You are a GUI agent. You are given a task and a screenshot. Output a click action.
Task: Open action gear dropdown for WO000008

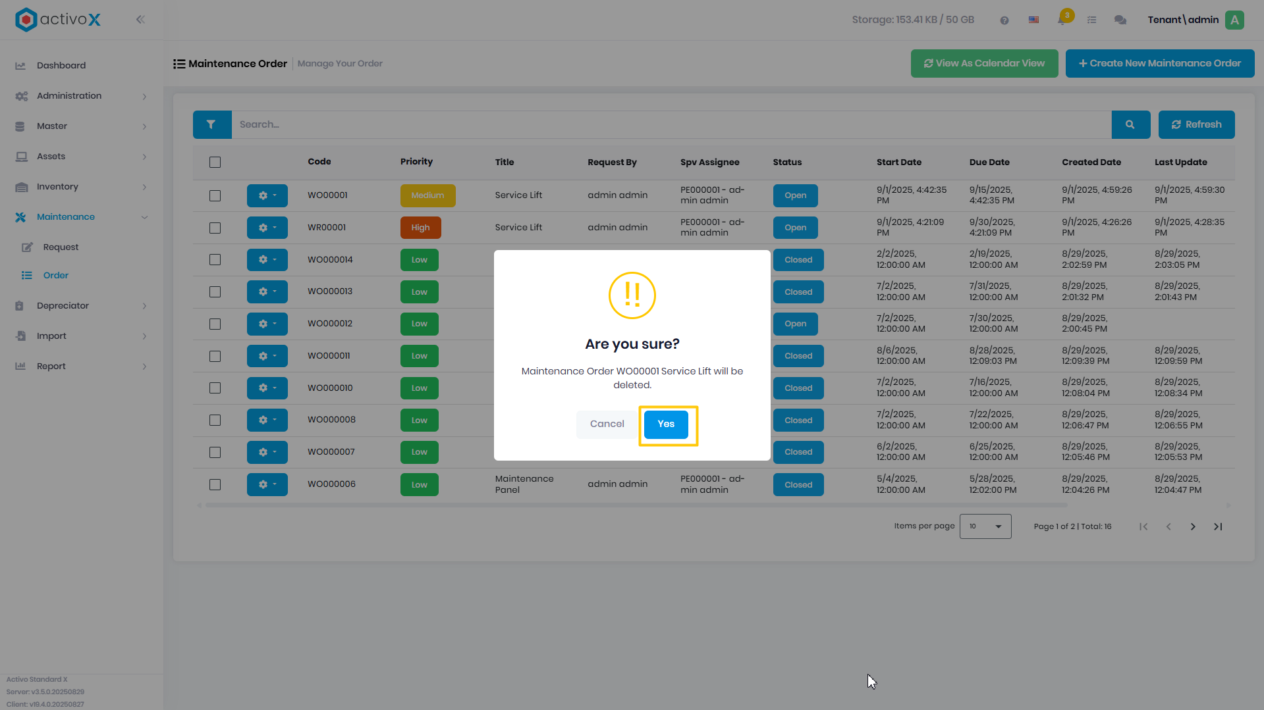point(267,420)
